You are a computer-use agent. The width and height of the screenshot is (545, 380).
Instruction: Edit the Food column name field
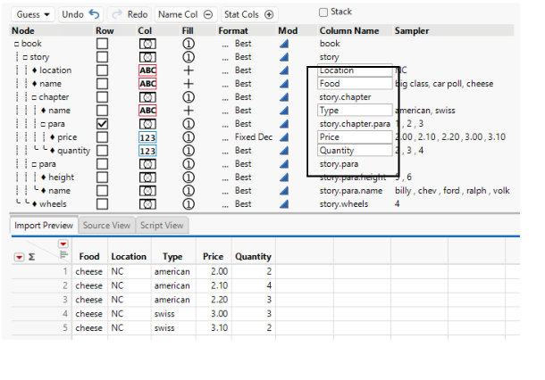click(355, 83)
